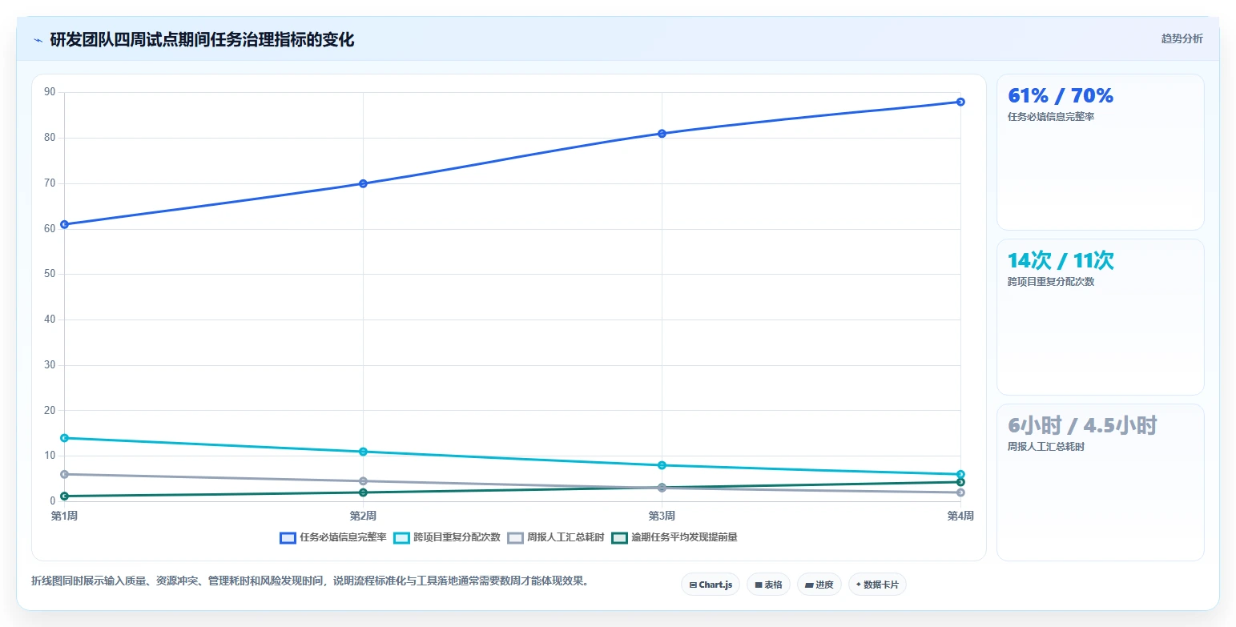The width and height of the screenshot is (1236, 627).
Task: Click the blue data point at 第2周
Action: tap(363, 183)
